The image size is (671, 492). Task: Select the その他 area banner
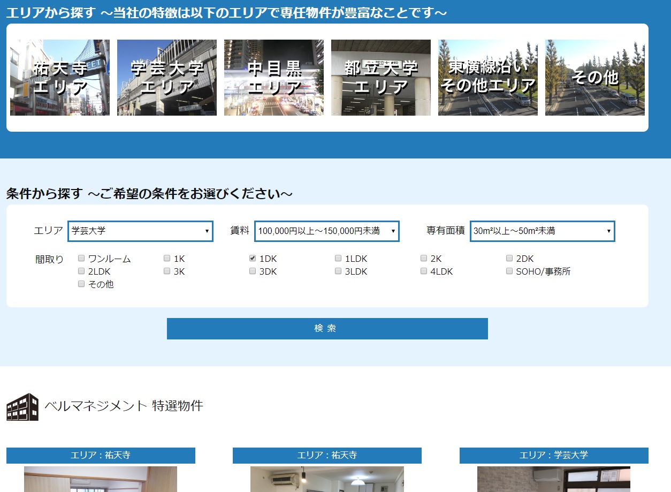(594, 77)
